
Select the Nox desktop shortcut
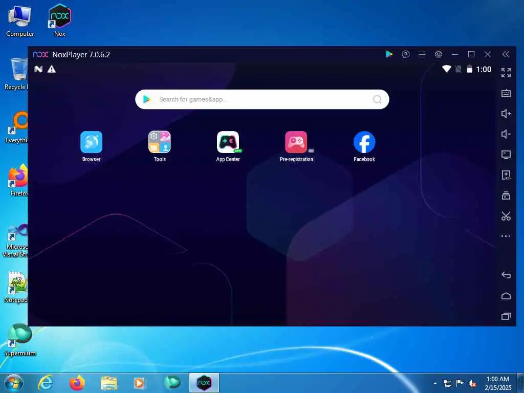[x=60, y=20]
